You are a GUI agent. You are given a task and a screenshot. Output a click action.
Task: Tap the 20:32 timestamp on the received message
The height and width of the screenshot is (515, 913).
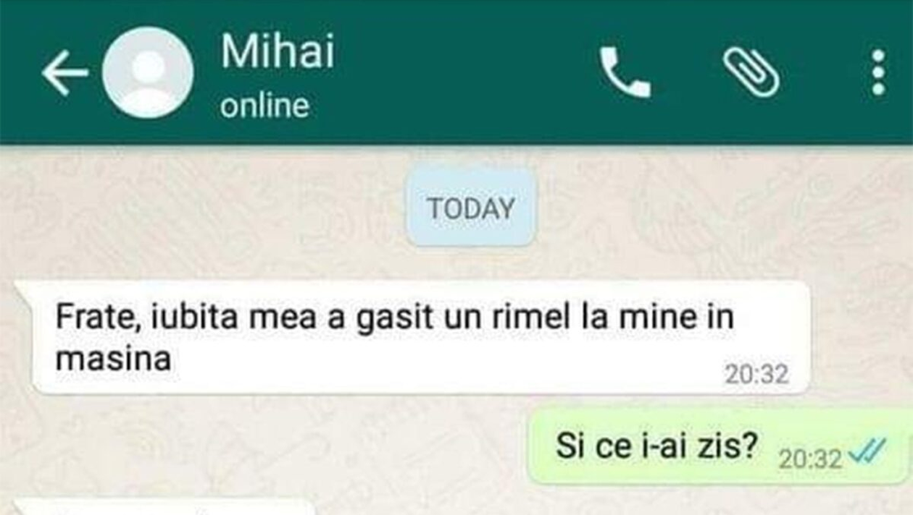tap(756, 374)
